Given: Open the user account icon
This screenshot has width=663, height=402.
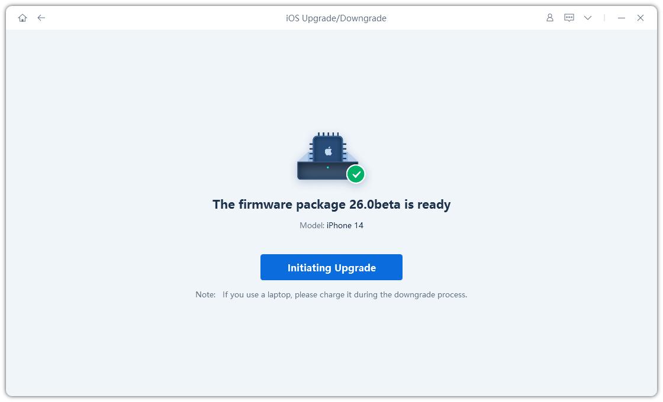Looking at the screenshot, I should pos(550,18).
